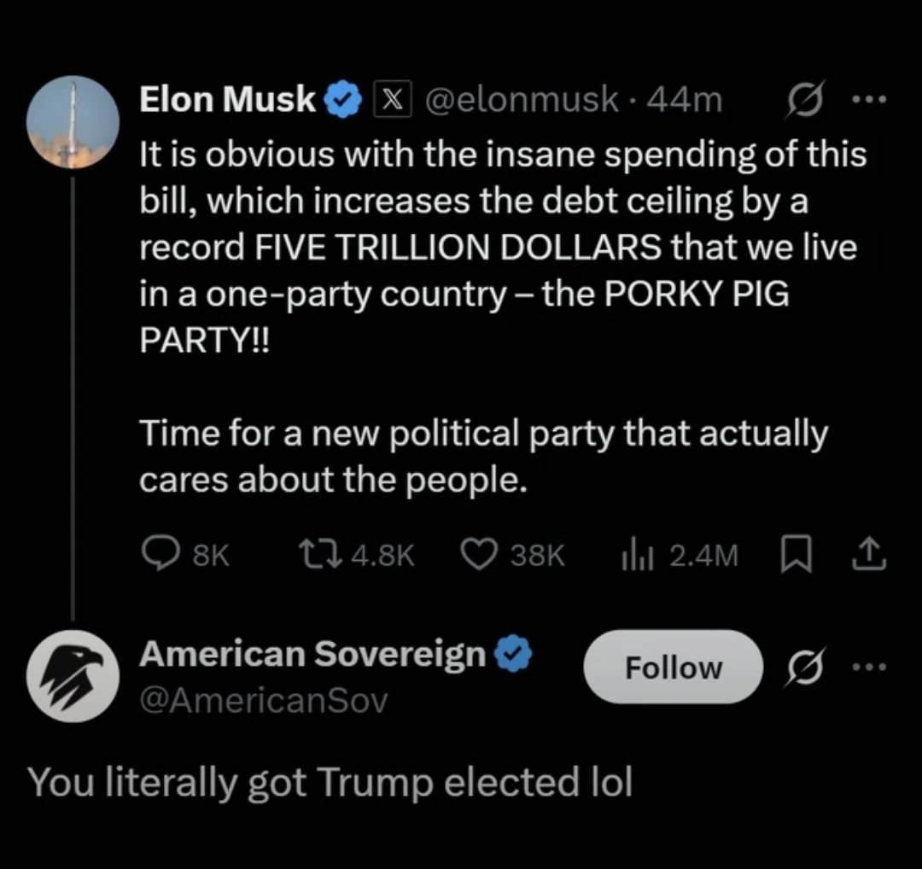Bookmark Elon Musk's post

(792, 556)
